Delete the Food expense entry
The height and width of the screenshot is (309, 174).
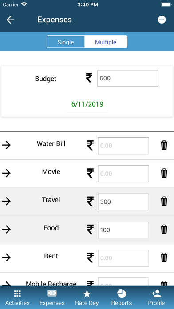(x=164, y=230)
